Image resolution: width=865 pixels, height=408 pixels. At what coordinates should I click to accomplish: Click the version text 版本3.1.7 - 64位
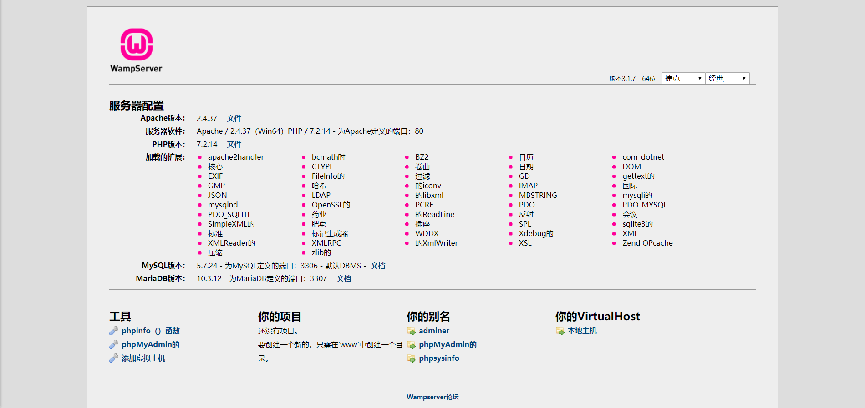click(632, 79)
